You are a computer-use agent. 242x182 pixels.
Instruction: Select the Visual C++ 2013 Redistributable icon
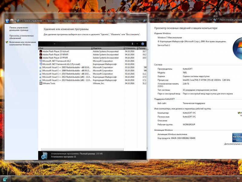(x=41, y=80)
